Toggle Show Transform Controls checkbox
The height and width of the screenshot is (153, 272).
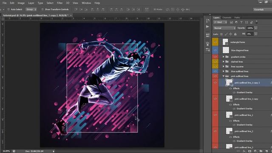(42, 9)
